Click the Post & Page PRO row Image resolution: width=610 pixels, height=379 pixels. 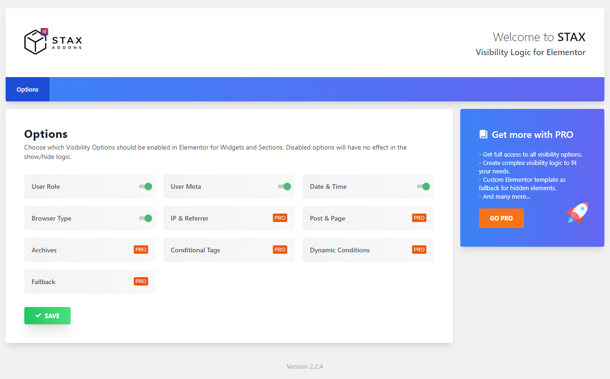[x=368, y=218]
